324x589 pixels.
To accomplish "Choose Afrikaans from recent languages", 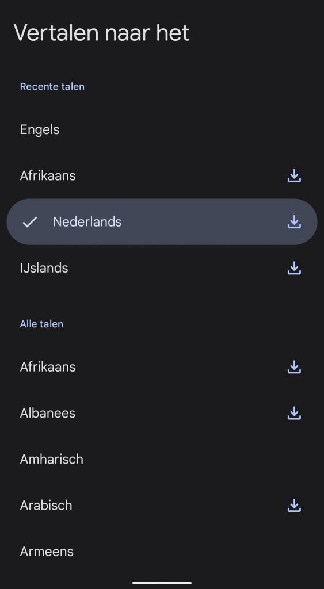I will point(162,176).
